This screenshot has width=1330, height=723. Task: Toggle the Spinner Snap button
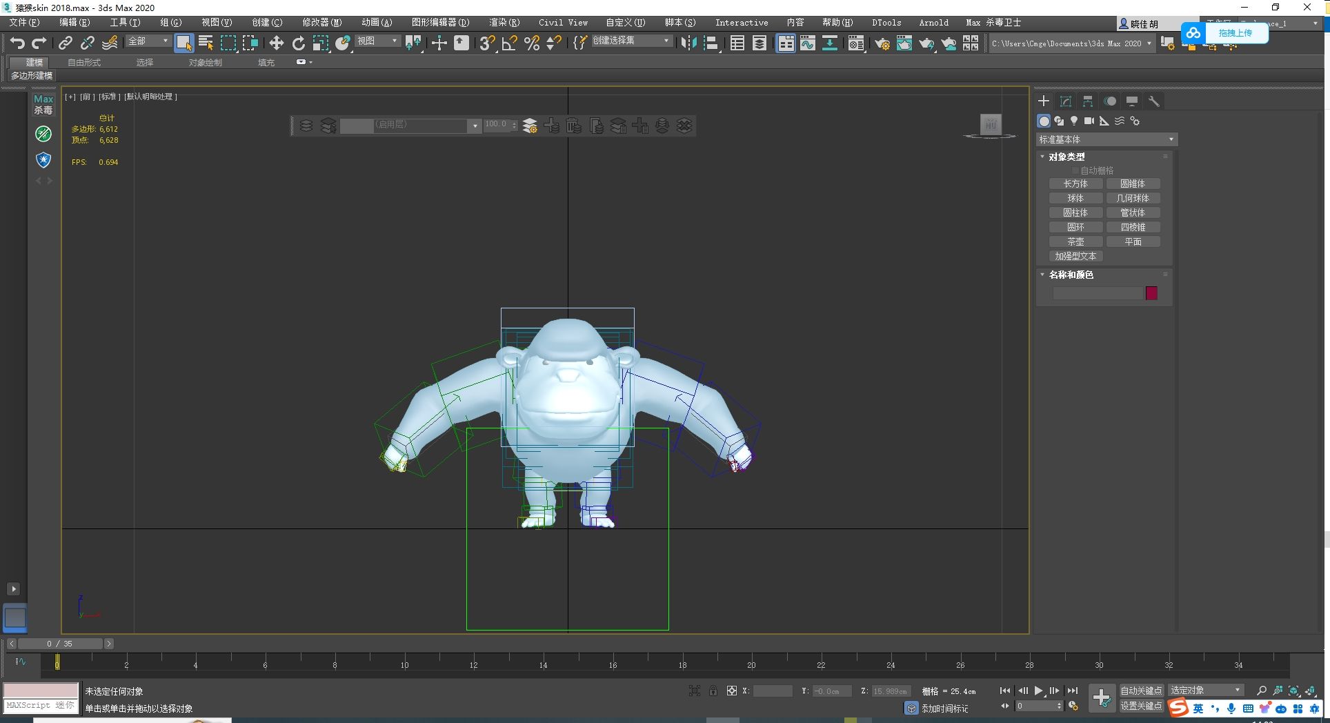(x=553, y=43)
